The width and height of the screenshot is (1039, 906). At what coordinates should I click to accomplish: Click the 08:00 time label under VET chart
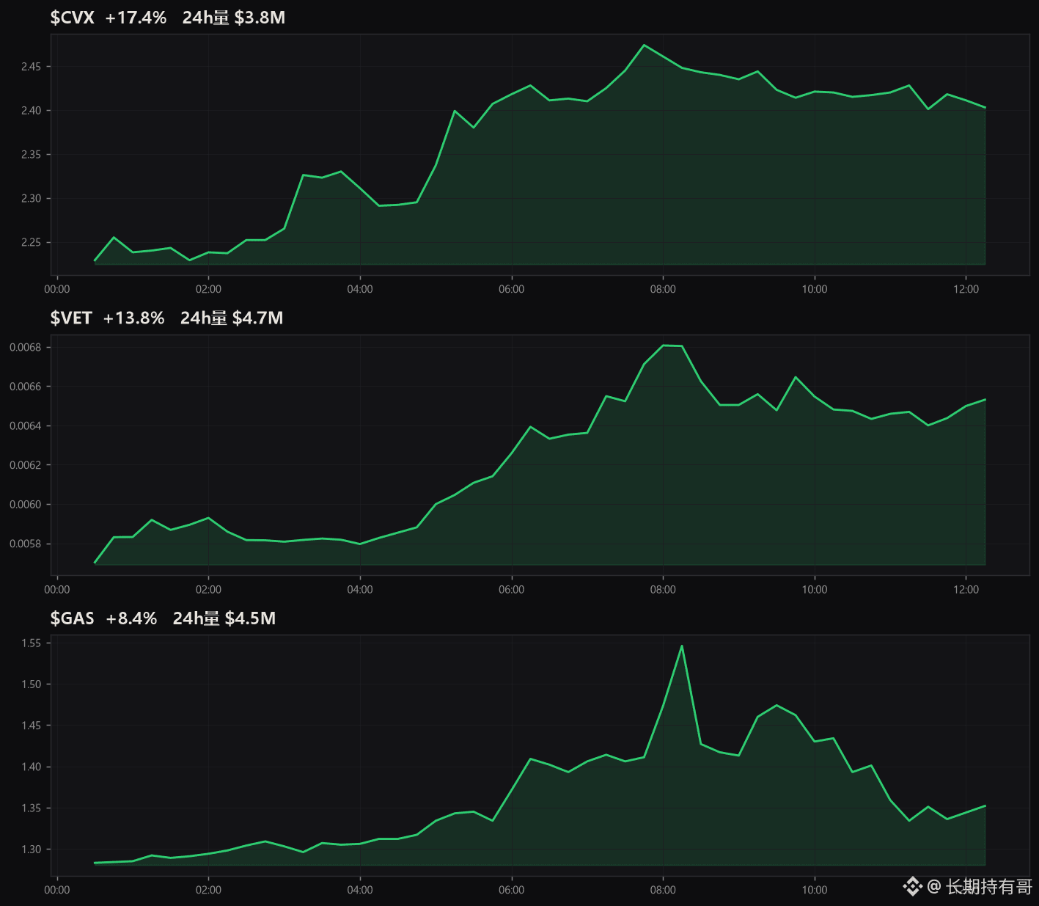tap(663, 590)
